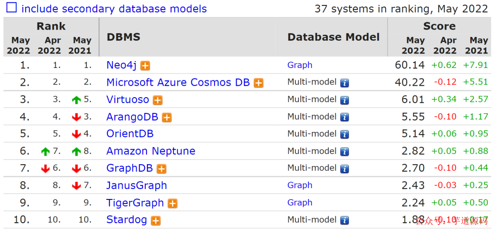Click the orange plus icon next to ArangoDB
Viewport: 493px width, 230px height.
click(167, 118)
